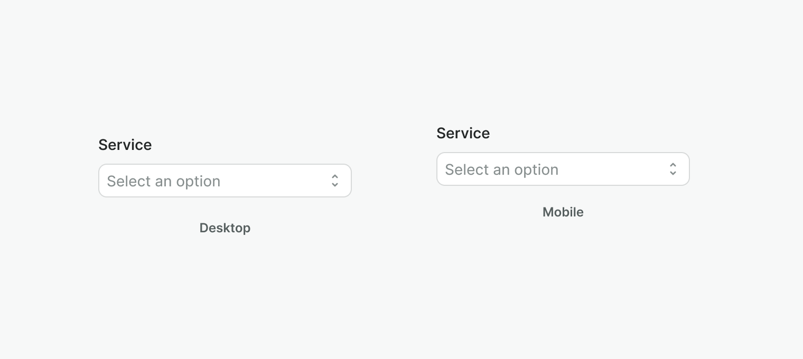Click the 'Select an option' placeholder in Desktop field
This screenshot has width=803, height=359.
[x=164, y=181]
